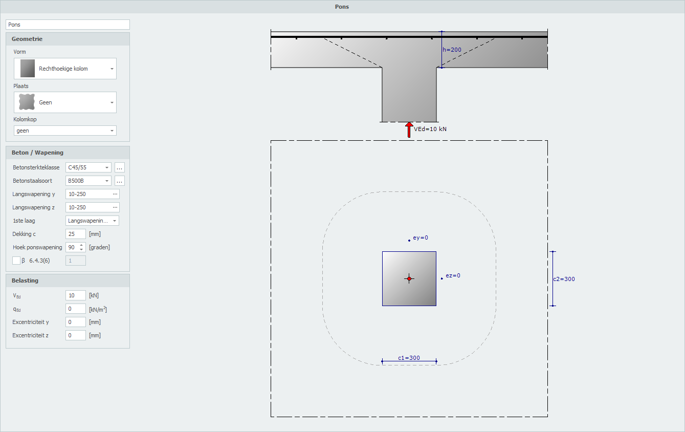Screen dimensions: 685x432
Task: Decrease Hoek ponswapening with the down arrow
Action: coord(81,250)
